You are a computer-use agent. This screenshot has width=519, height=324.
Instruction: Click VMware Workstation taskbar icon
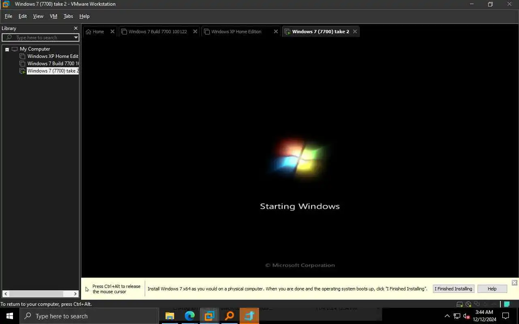209,316
